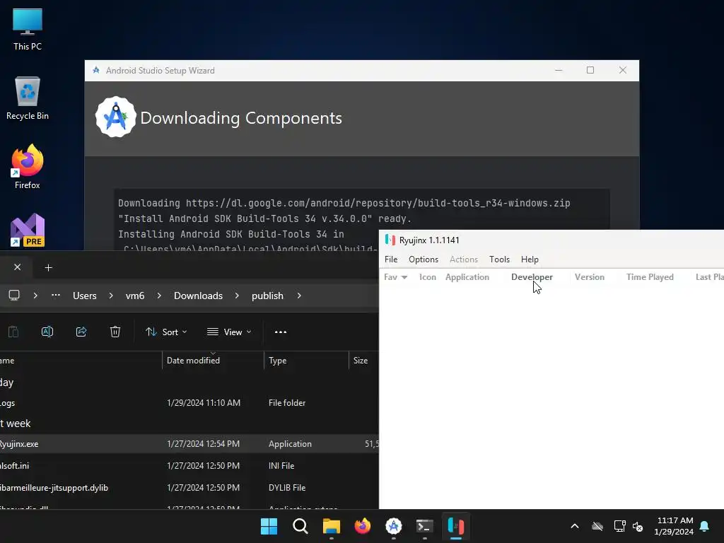
Task: Open the See more ellipsis menu in Explorer
Action: click(x=280, y=332)
